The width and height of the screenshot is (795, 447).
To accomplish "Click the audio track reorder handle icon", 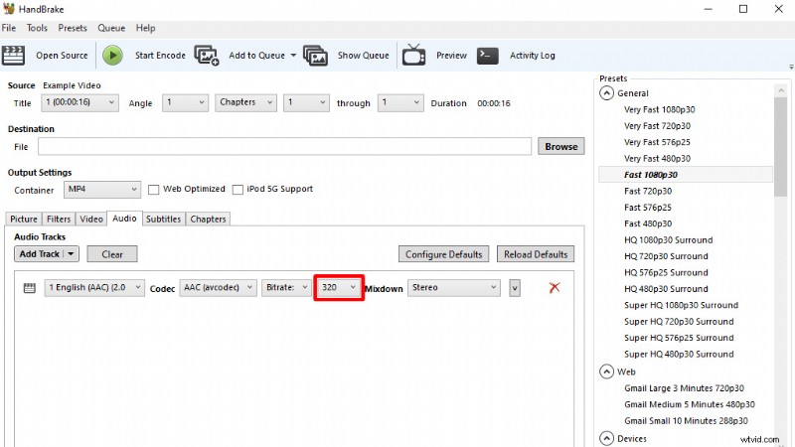I will [x=30, y=288].
